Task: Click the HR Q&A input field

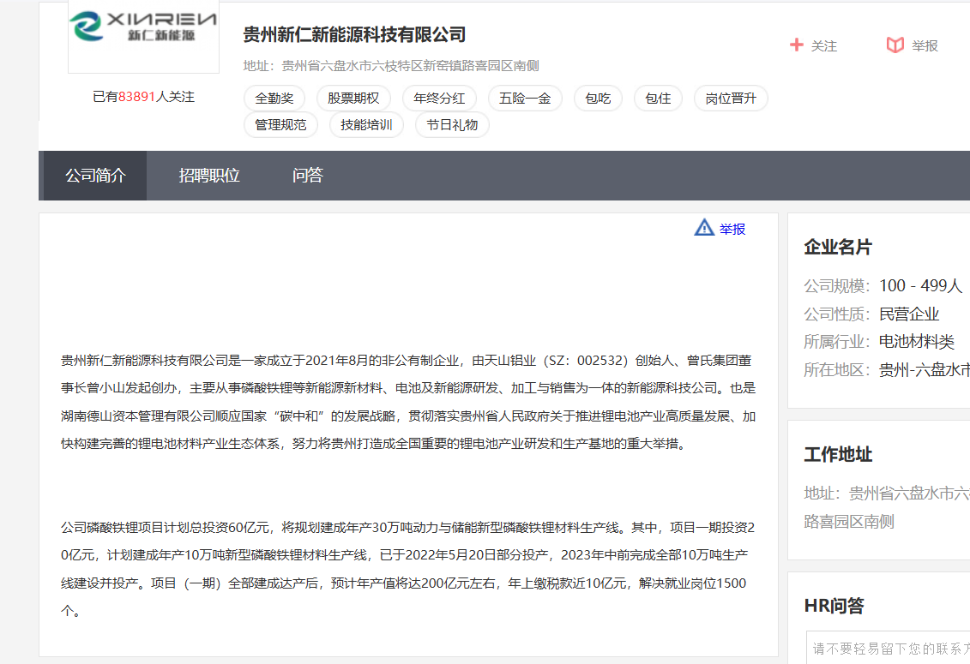Action: pyautogui.click(x=888, y=648)
